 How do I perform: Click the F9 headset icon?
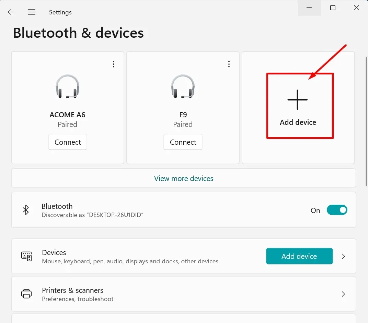183,86
